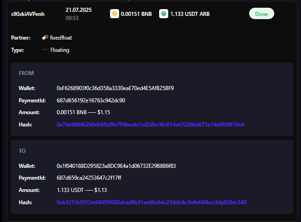
Task: Open the TO transaction hash link
Action: coord(151,202)
